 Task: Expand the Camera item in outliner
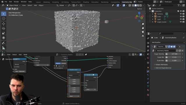pyautogui.click(x=153, y=14)
